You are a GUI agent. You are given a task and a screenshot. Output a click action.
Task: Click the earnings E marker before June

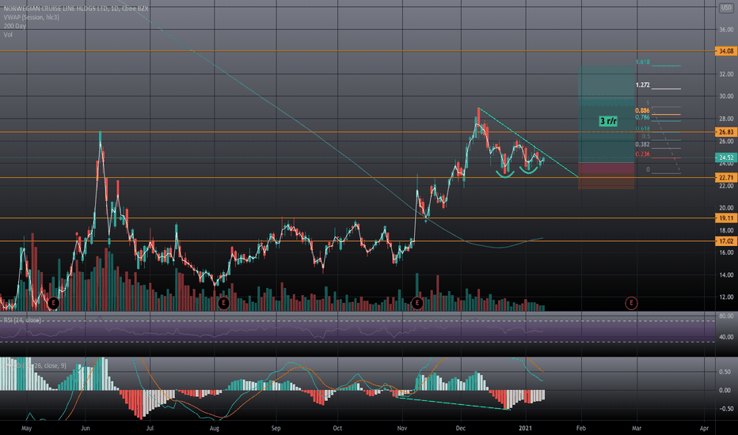tap(54, 304)
